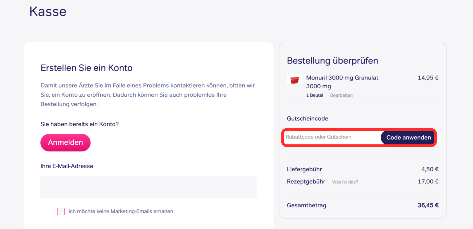Click the Rezeptgebühr 17,00 € amount
This screenshot has height=229, width=473.
click(428, 181)
